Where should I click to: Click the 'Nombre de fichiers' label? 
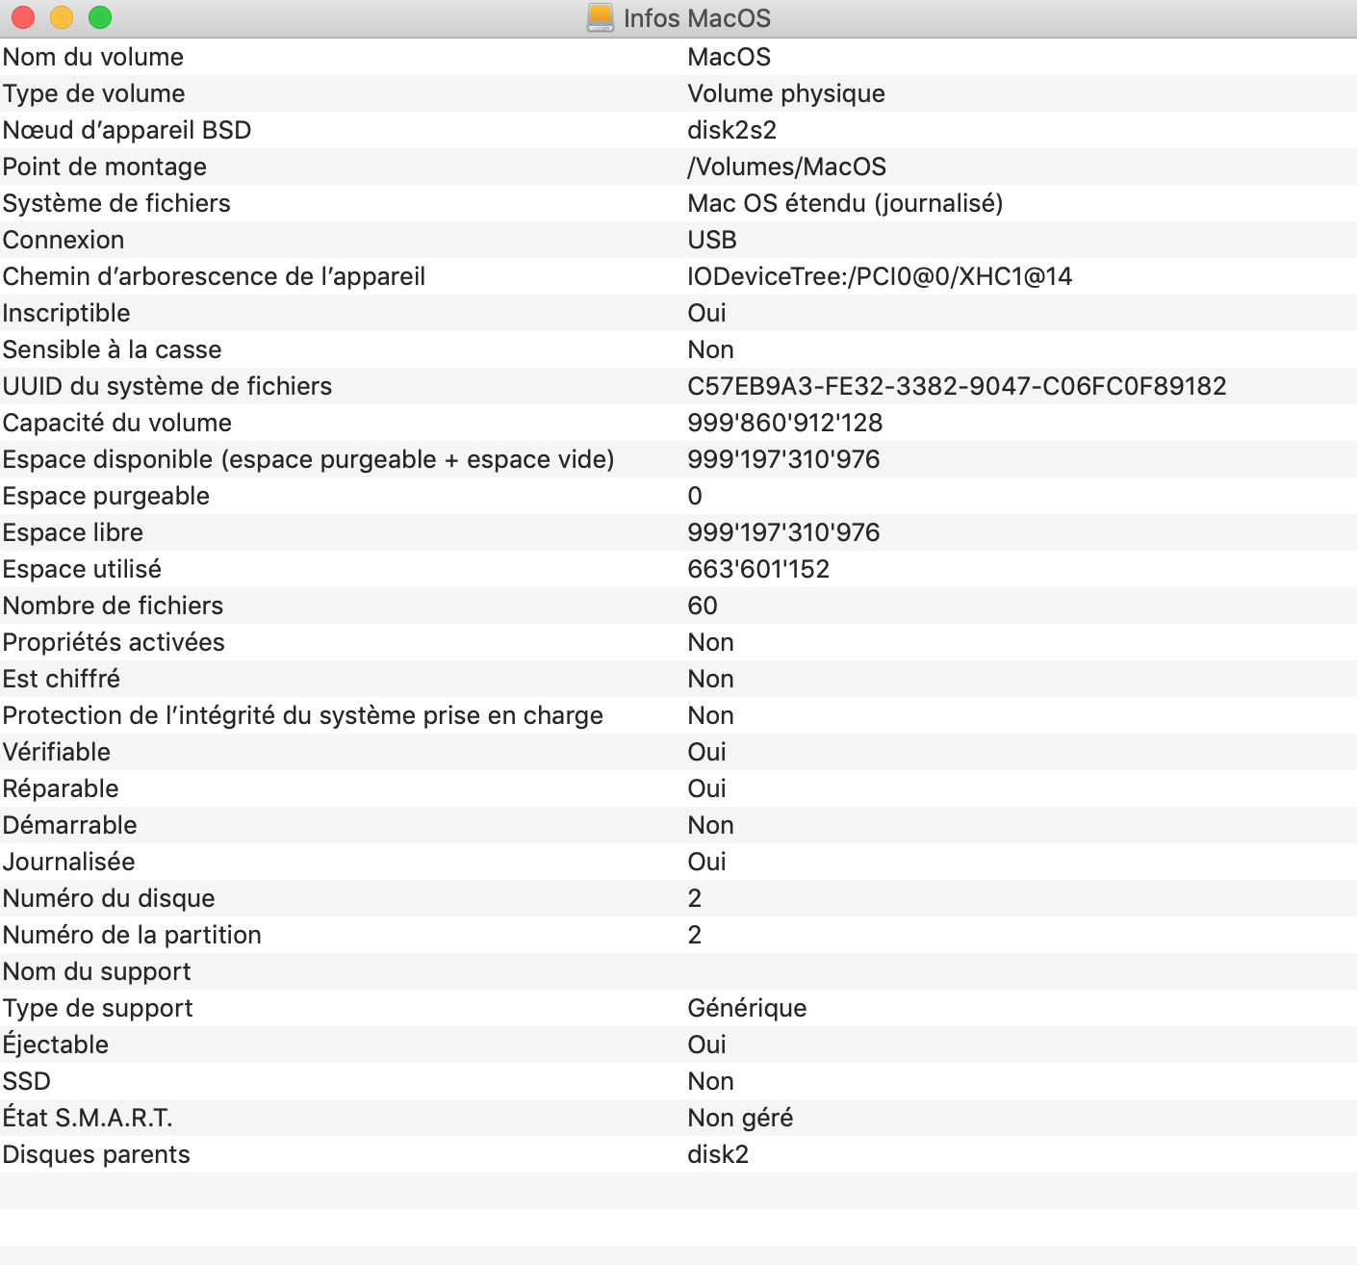114,606
